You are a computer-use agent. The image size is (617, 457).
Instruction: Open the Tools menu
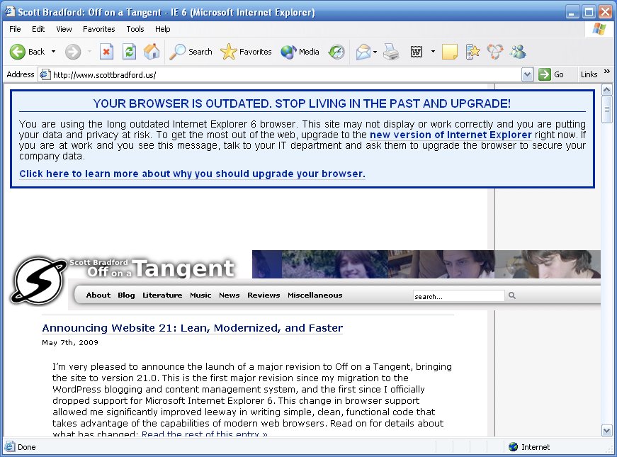(135, 29)
